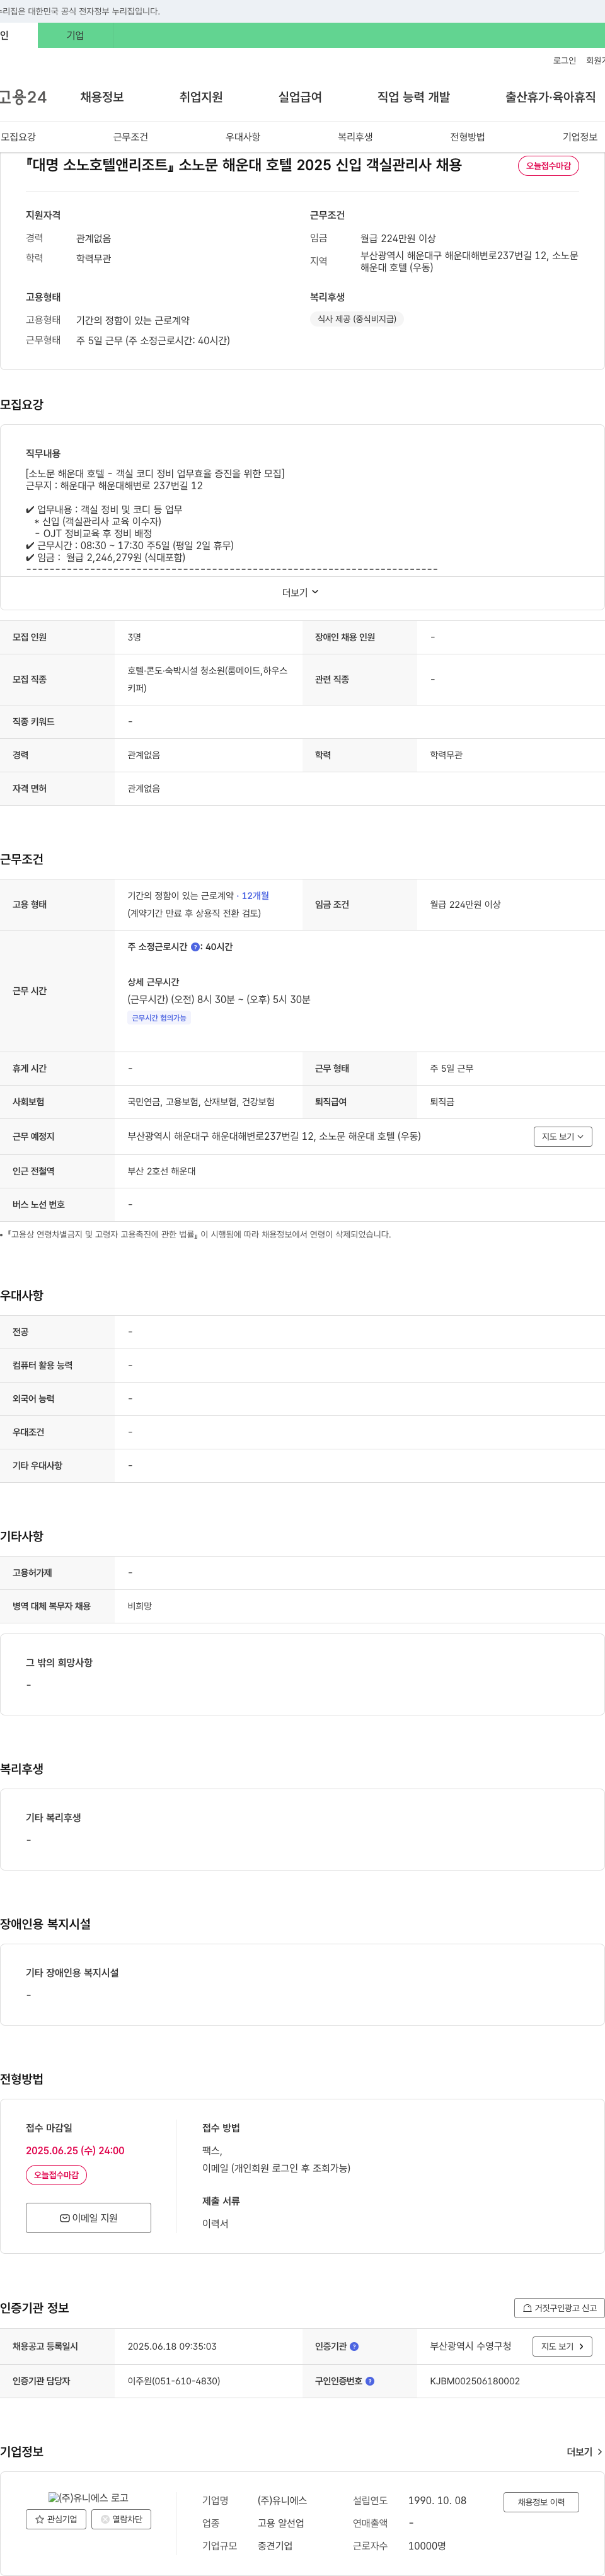Click 오늘접수마감 badge under 접수 마감일
The height and width of the screenshot is (2576, 605).
[x=56, y=2174]
